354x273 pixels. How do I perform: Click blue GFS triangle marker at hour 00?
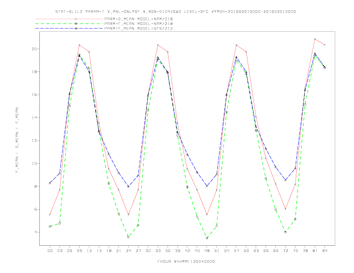tap(50, 183)
